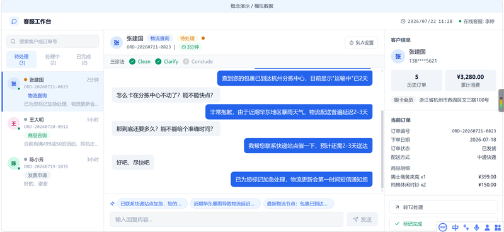Click the green check icon before Clarify
The width and height of the screenshot is (504, 232).
pyautogui.click(x=158, y=61)
